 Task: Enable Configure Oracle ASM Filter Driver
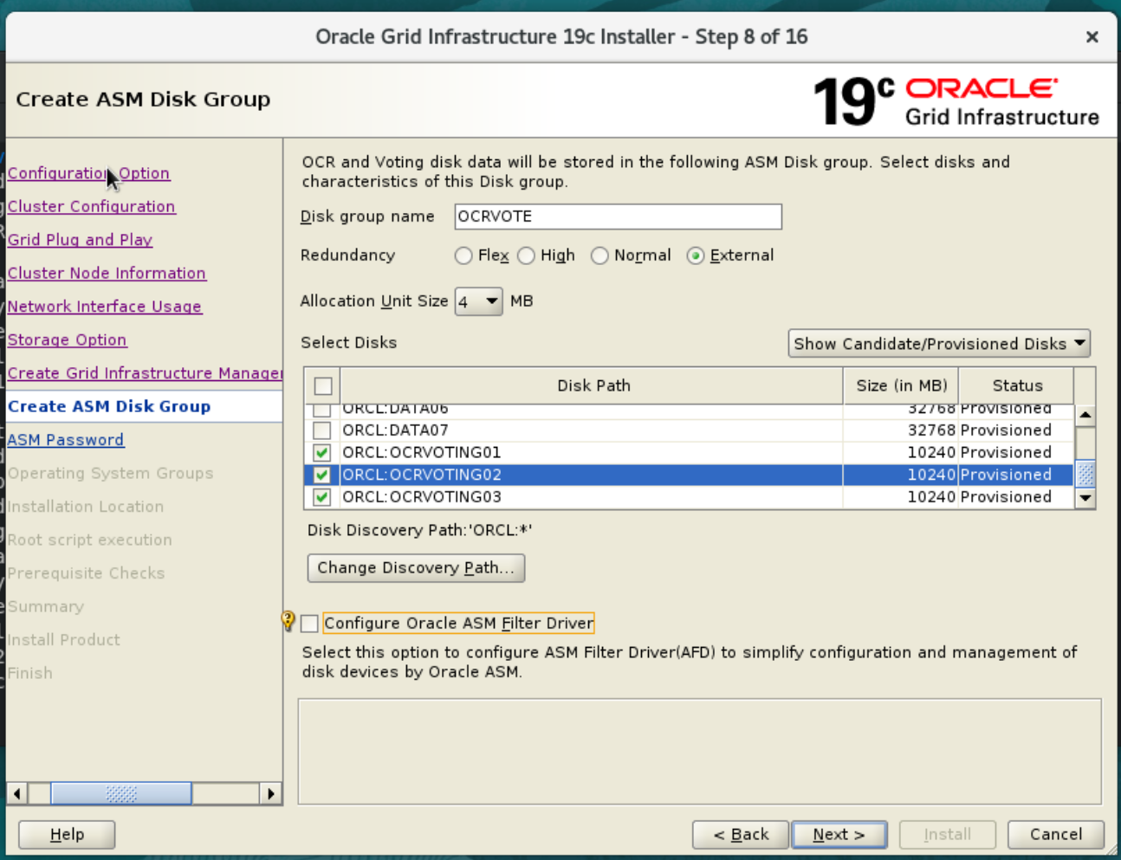pyautogui.click(x=310, y=624)
